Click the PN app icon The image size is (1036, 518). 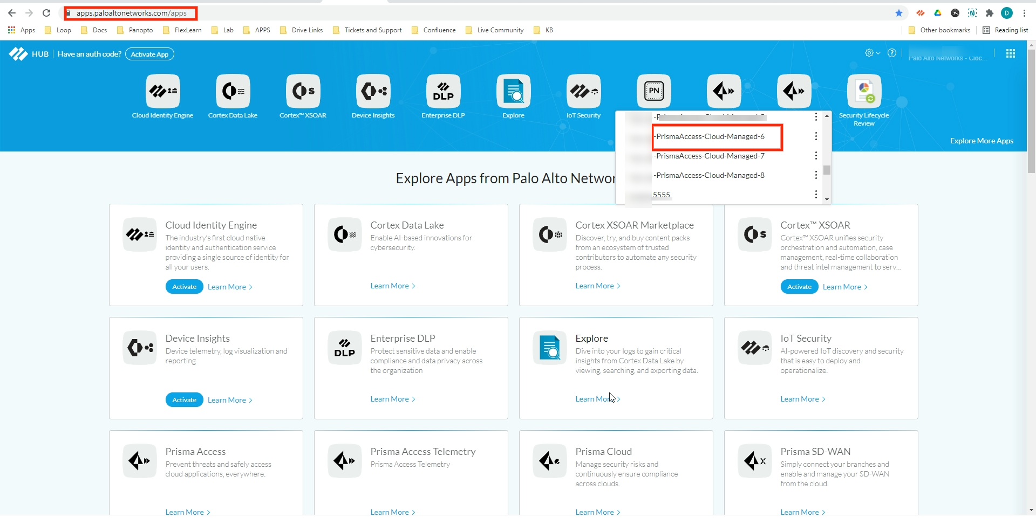(653, 91)
